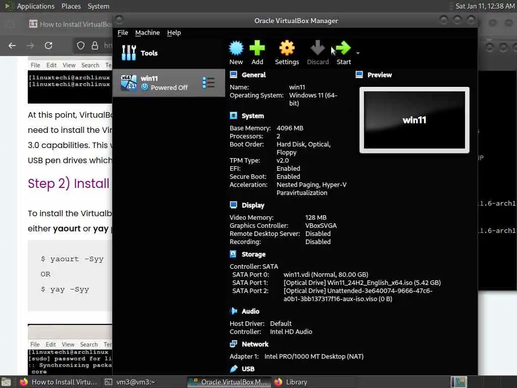Screen dimensions: 517x388
Task: Click the win11 preview thumbnail
Action: [x=415, y=120]
